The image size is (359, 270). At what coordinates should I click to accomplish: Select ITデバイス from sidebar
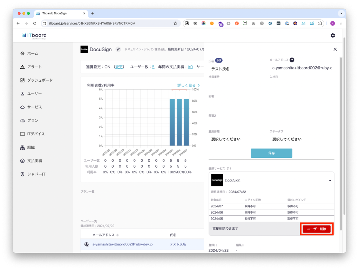(x=36, y=134)
